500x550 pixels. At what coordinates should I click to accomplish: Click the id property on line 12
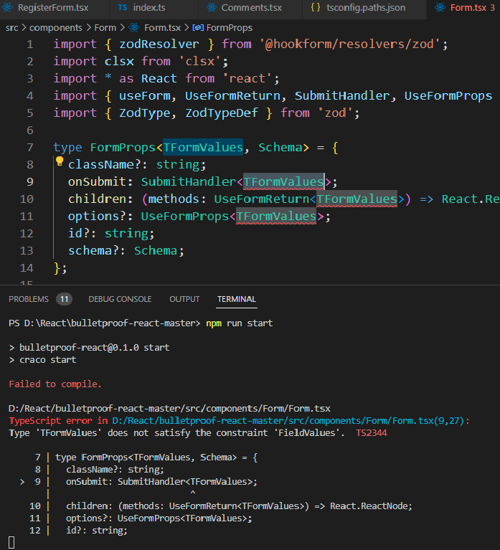(x=75, y=234)
